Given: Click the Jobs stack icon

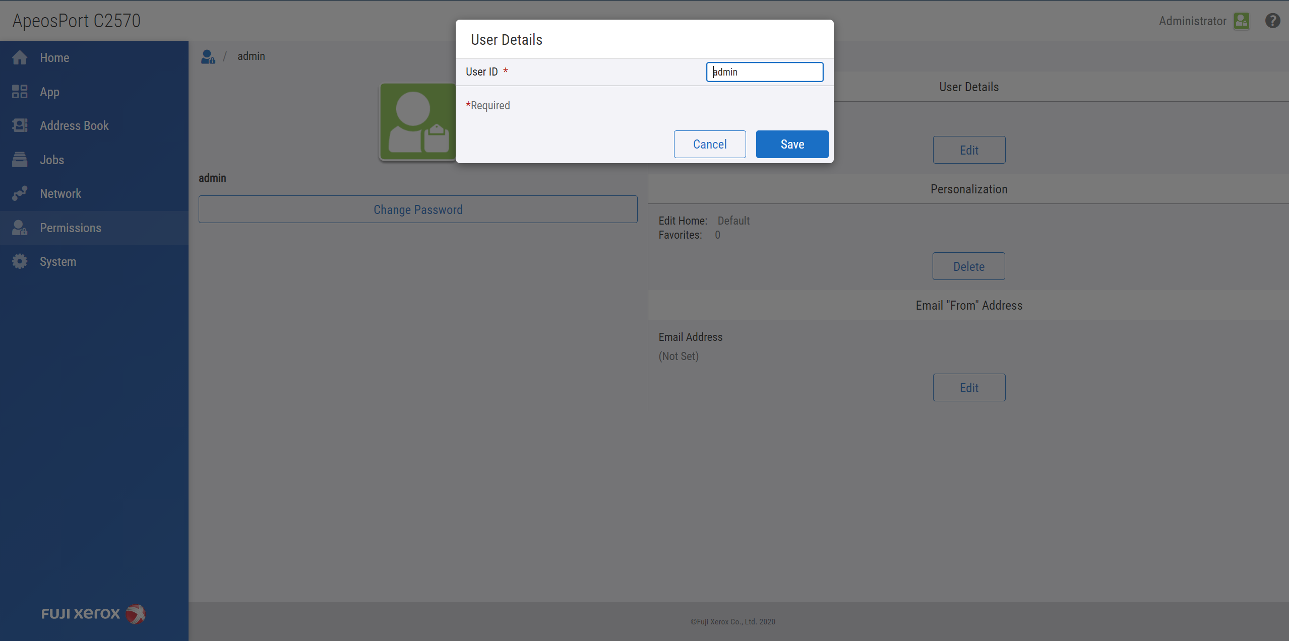Looking at the screenshot, I should coord(20,160).
